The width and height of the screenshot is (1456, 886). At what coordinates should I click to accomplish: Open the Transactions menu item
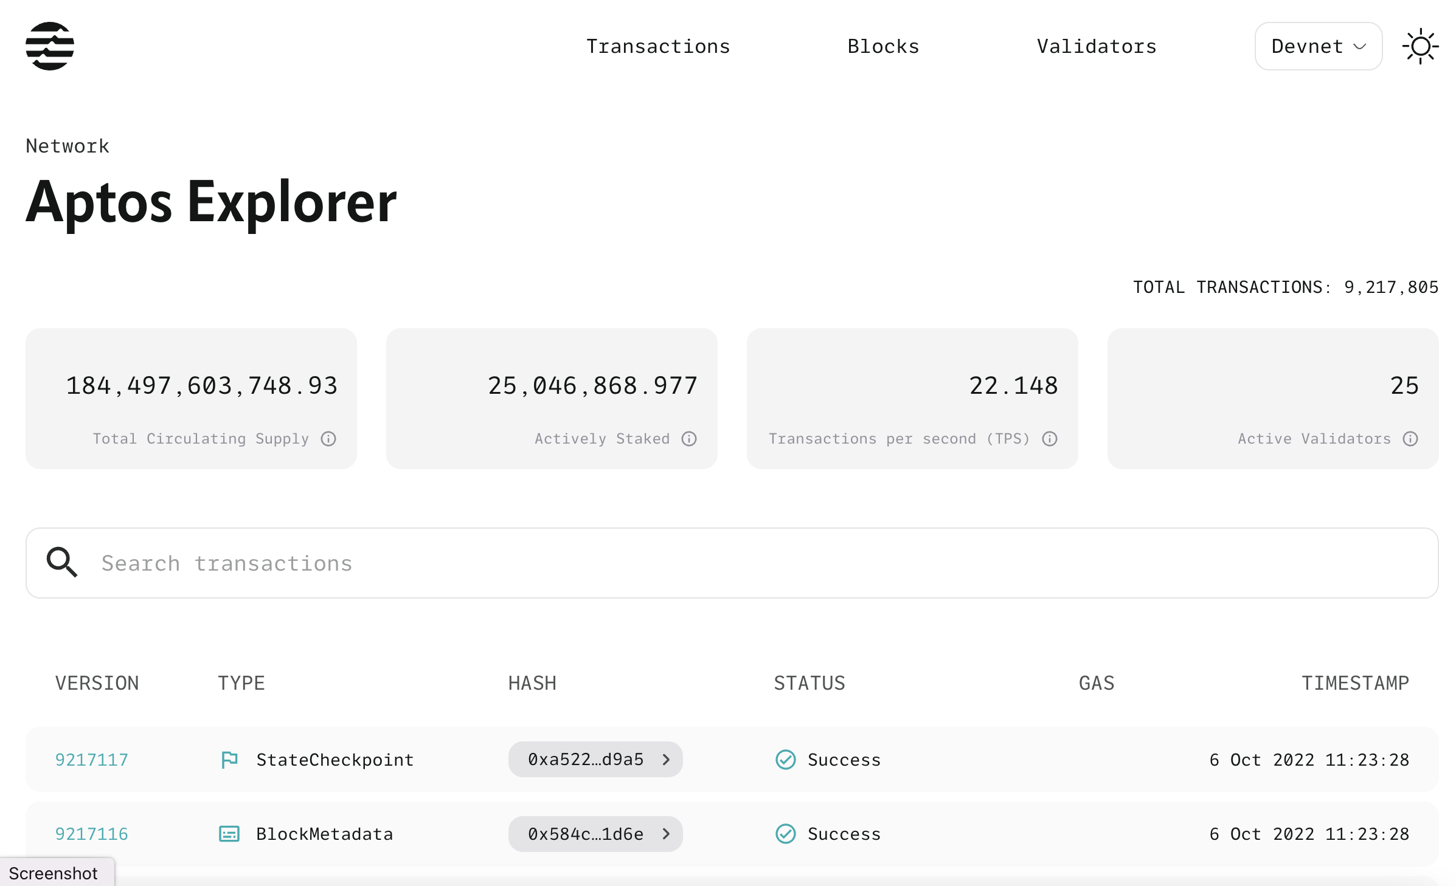[x=658, y=46]
